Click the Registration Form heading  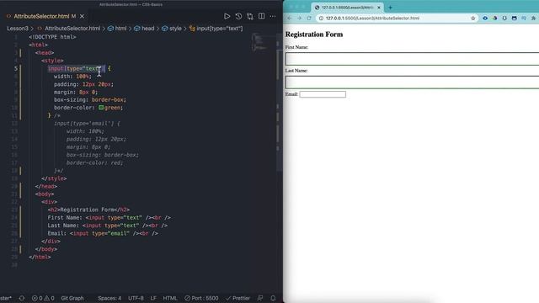click(314, 35)
